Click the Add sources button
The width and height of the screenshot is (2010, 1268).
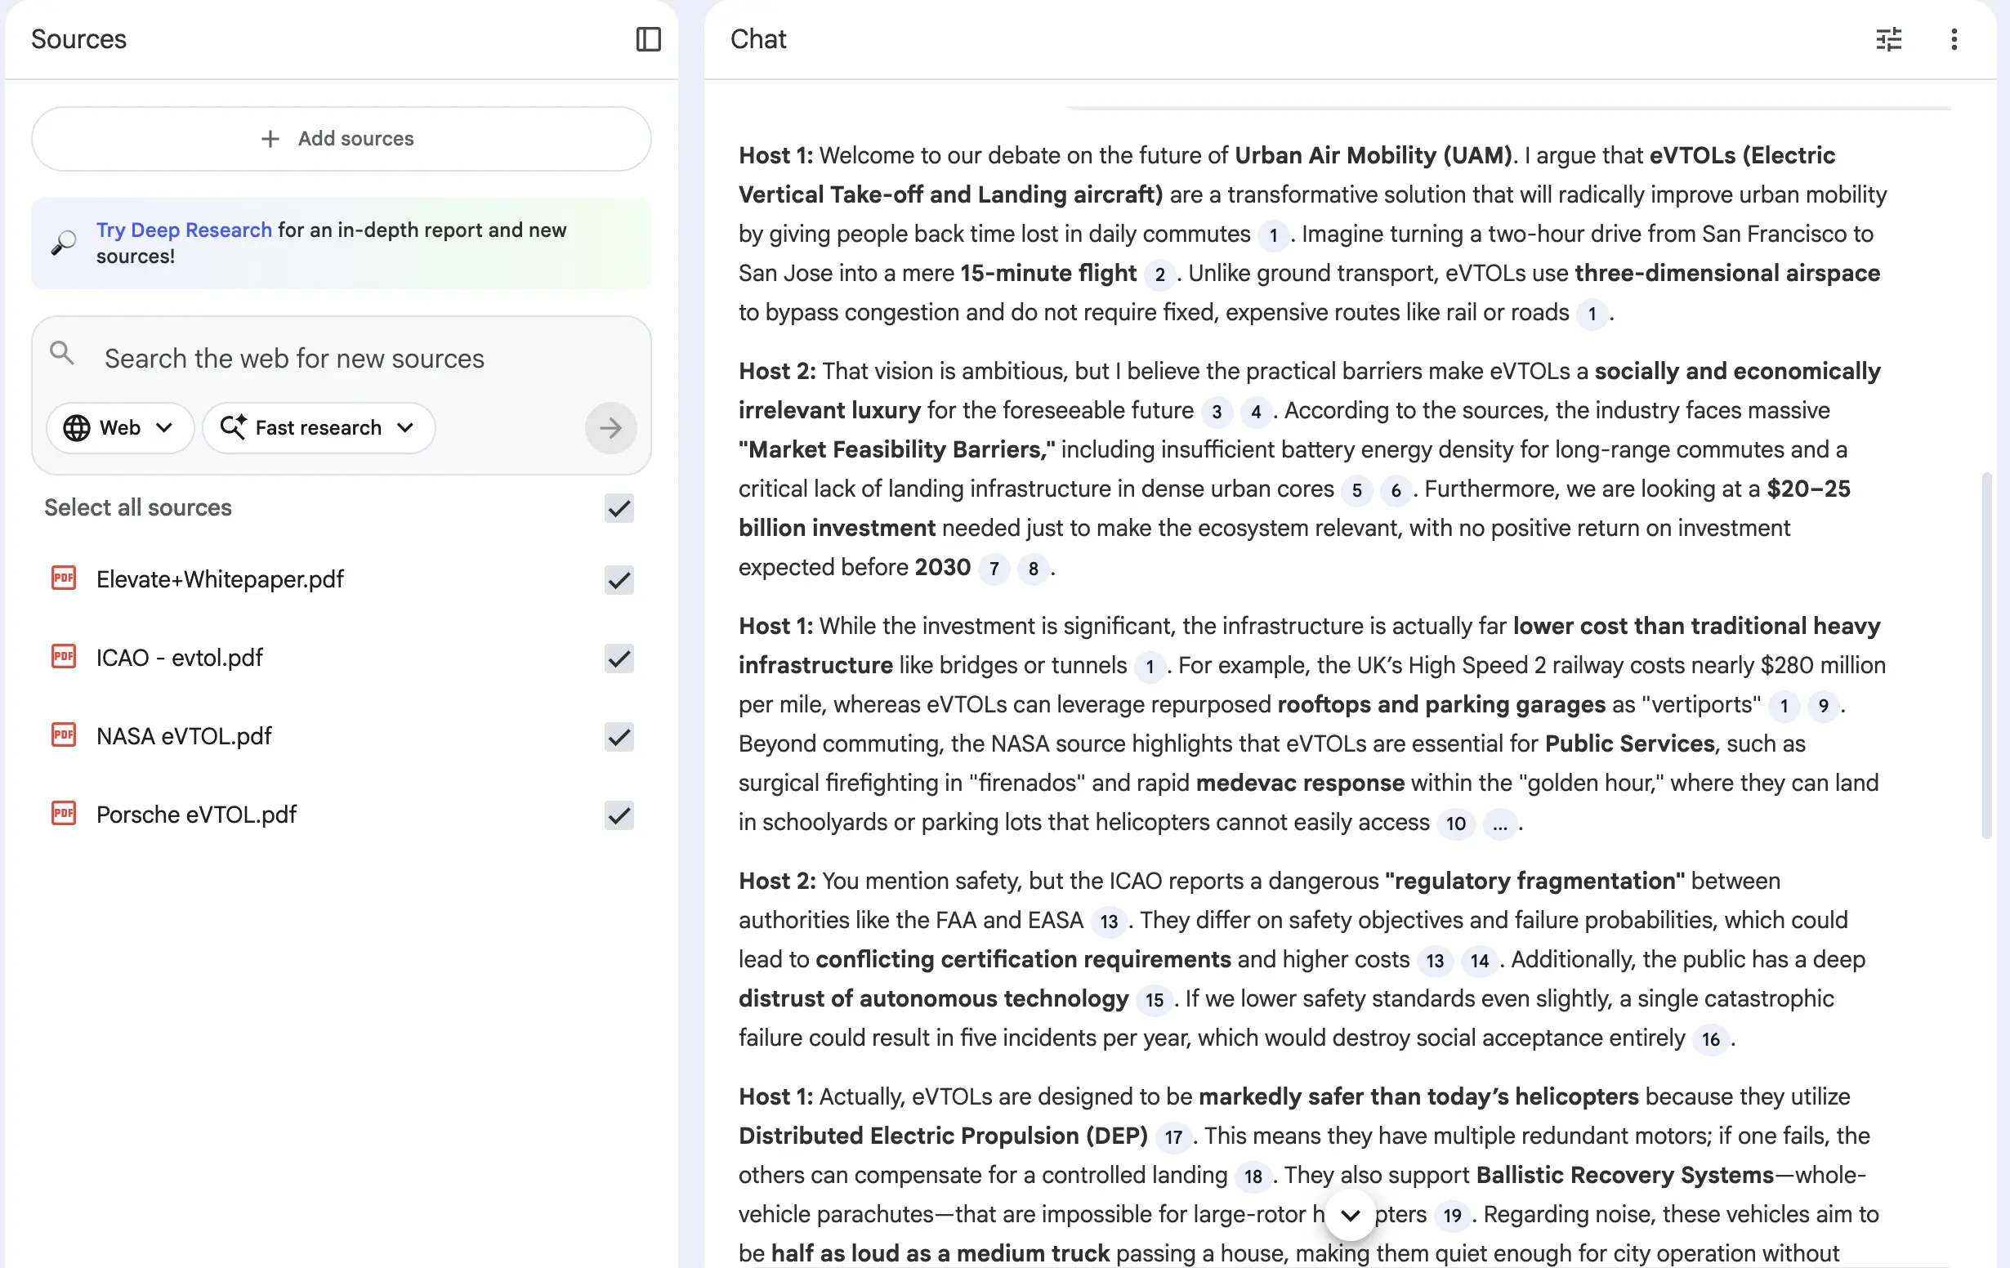(x=341, y=139)
